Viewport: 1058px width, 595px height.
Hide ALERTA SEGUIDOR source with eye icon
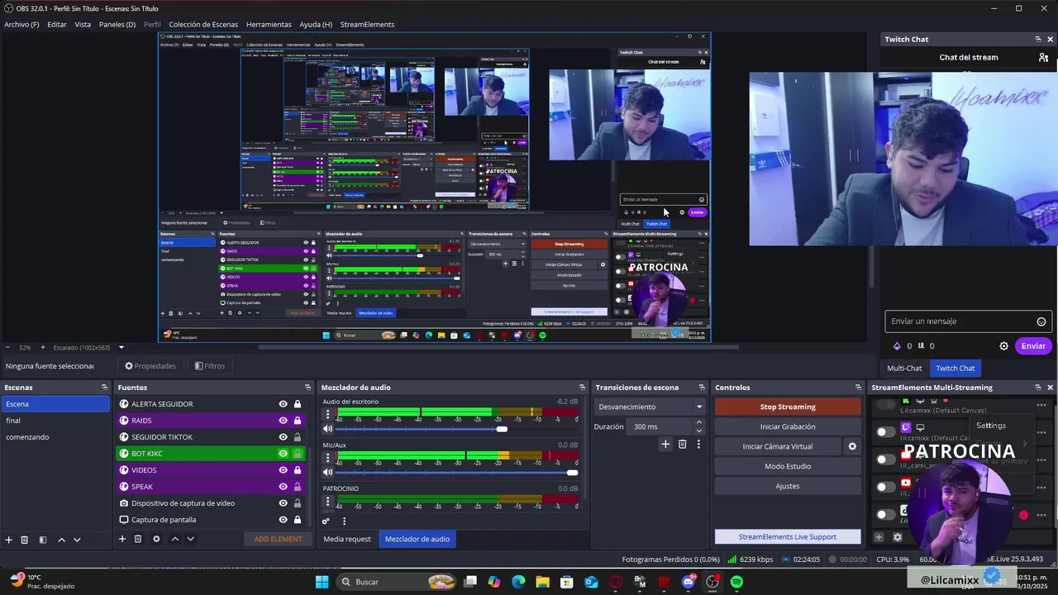283,404
